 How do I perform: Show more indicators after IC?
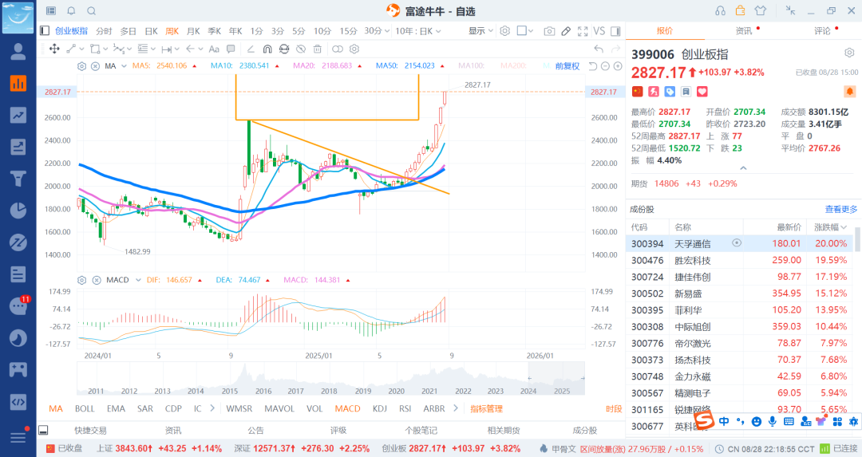[212, 408]
